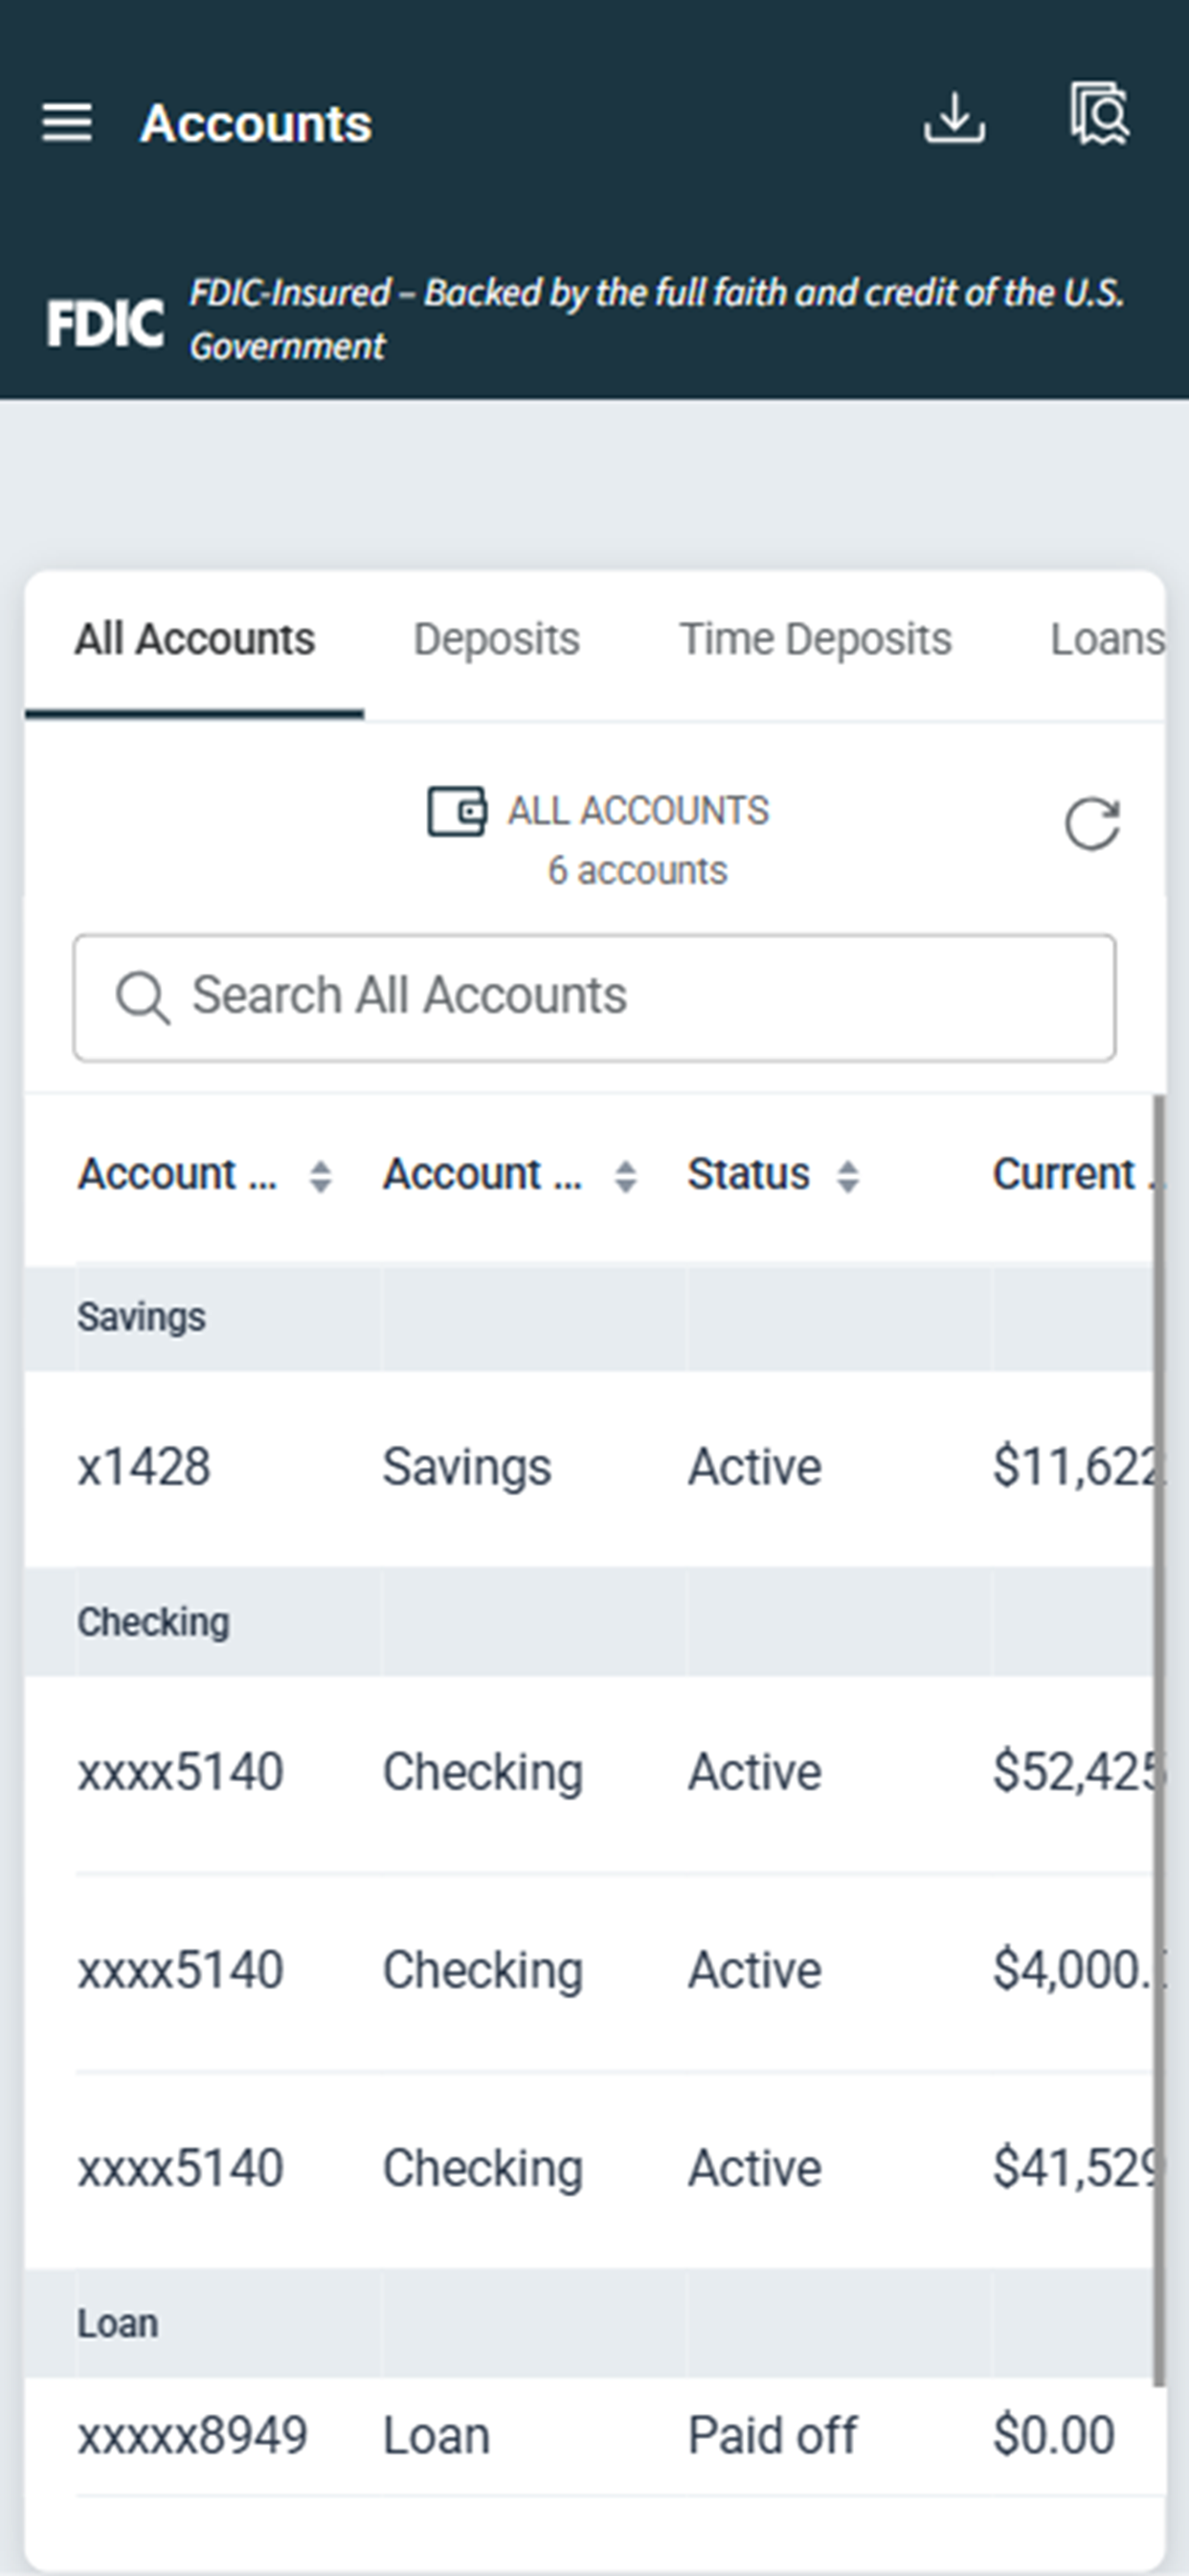Switch to the Time Deposits tab

816,640
